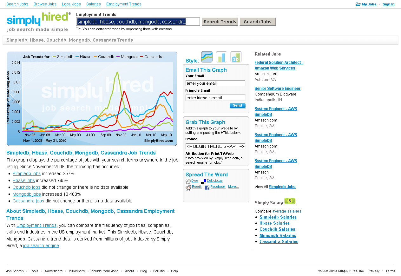Open the footer Blog link
Screen dimensions: 401x276
144,271
